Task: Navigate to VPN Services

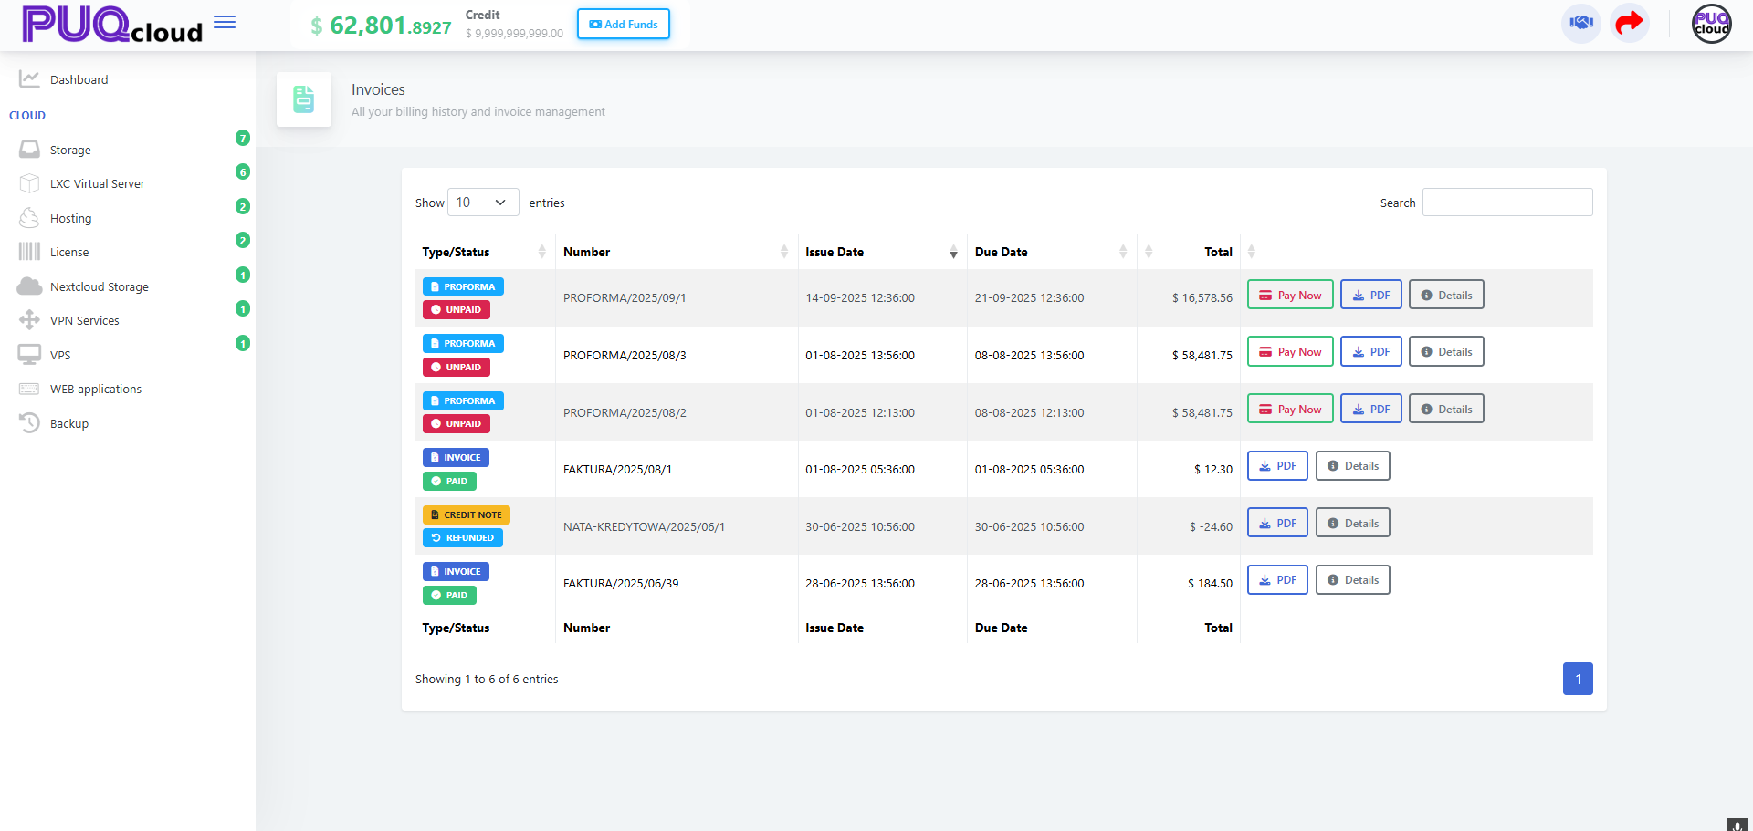Action: (x=84, y=320)
